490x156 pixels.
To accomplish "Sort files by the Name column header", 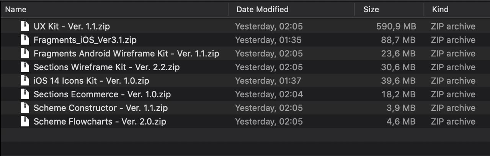I will coord(16,9).
